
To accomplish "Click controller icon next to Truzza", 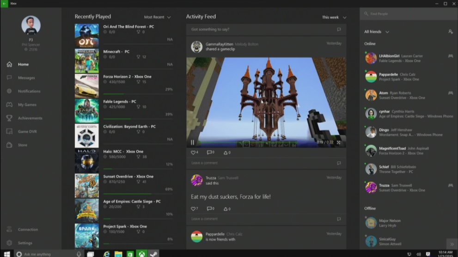I will click(x=451, y=185).
